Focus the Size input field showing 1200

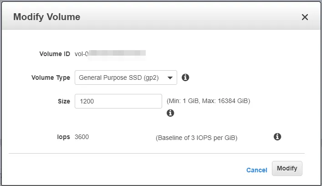(118, 101)
